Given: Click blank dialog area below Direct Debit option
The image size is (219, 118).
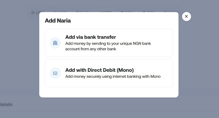Looking at the screenshot, I should tap(109, 92).
